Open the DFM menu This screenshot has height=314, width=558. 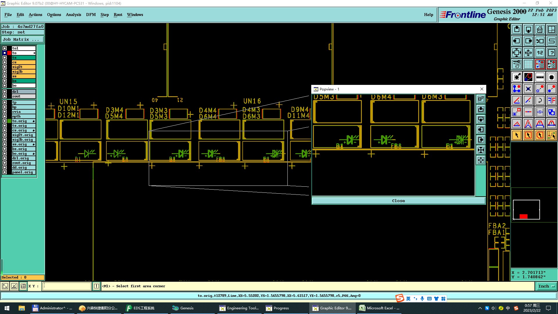pyautogui.click(x=91, y=15)
